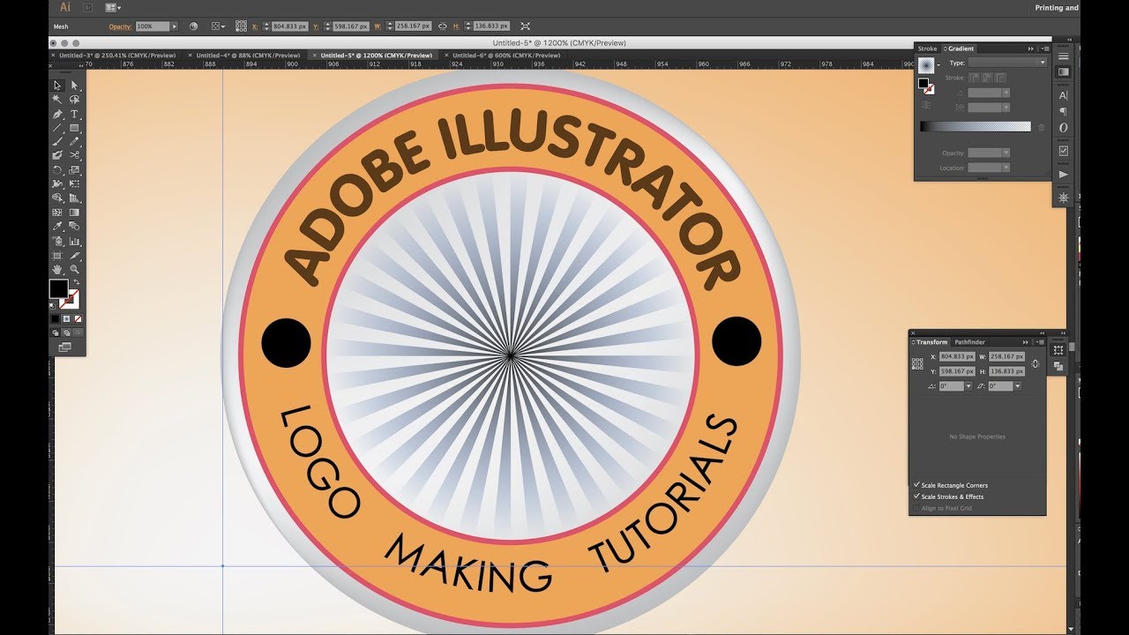
Task: Open the OpenType panel icon in dock
Action: (1064, 127)
